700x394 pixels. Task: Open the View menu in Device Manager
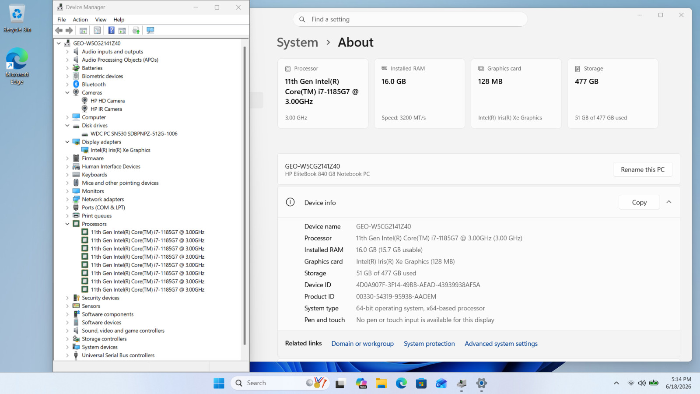click(x=101, y=19)
